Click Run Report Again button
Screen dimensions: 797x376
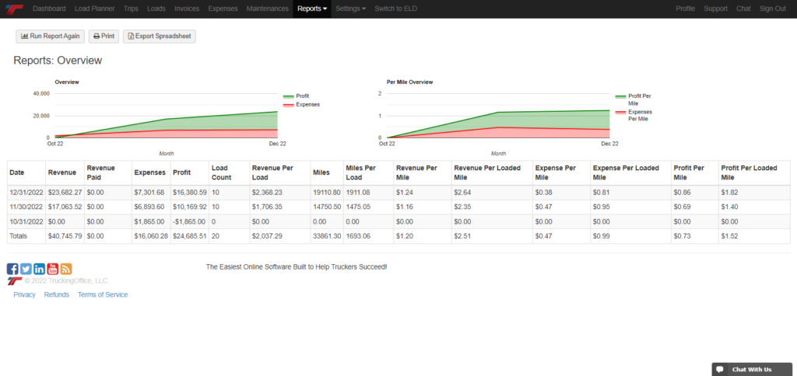50,37
